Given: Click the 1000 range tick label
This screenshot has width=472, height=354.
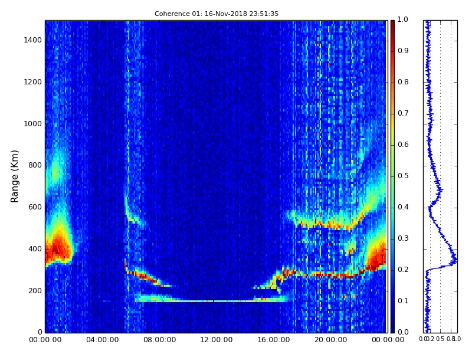Looking at the screenshot, I should point(33,124).
